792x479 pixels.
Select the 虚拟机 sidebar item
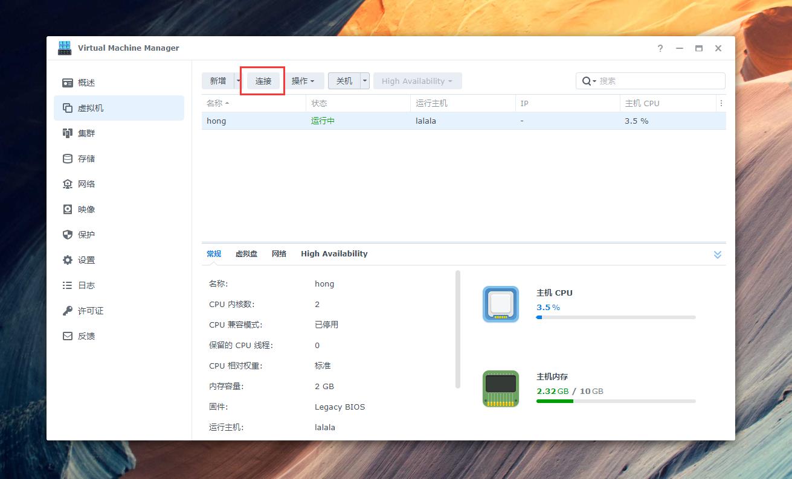coord(91,107)
